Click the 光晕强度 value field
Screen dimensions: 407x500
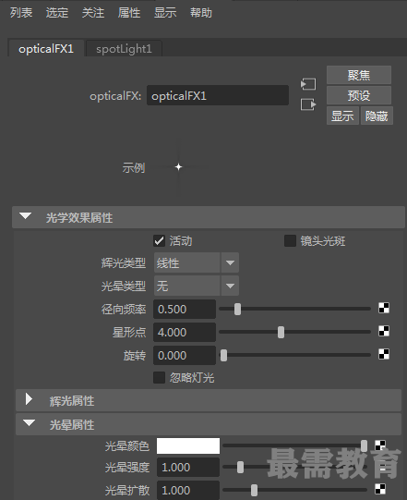tap(188, 467)
